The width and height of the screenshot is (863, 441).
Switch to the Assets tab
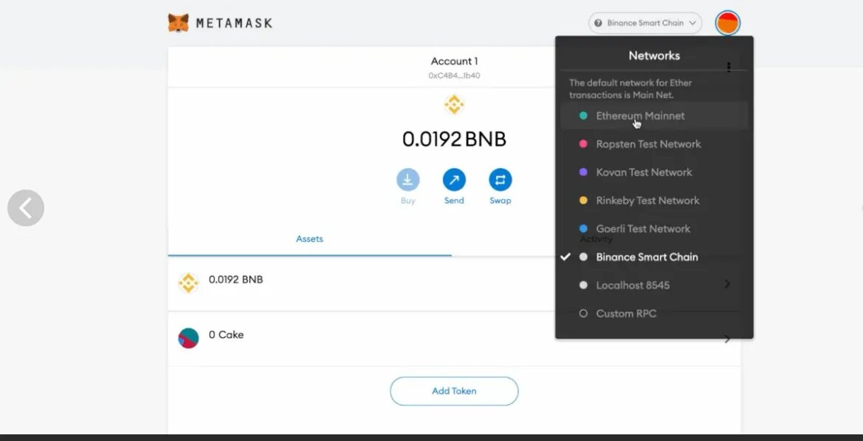tap(309, 239)
